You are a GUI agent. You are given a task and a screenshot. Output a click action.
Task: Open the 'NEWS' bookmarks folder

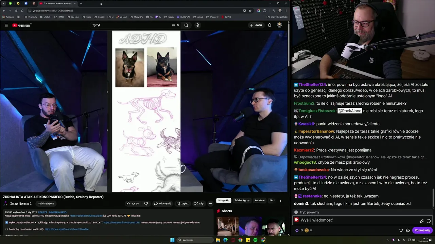[169, 17]
